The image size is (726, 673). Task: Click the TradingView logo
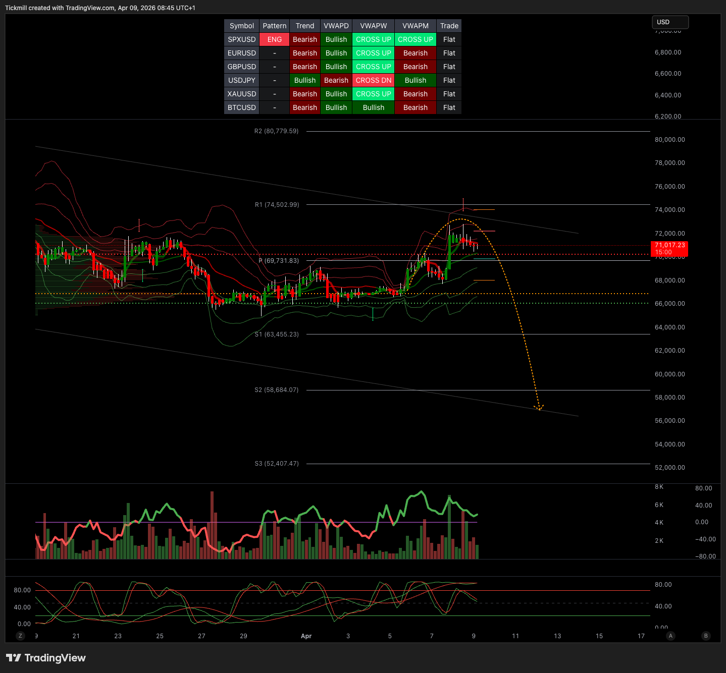click(x=46, y=658)
